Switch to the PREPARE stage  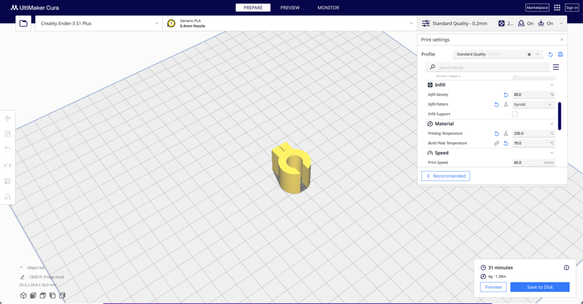(x=253, y=7)
